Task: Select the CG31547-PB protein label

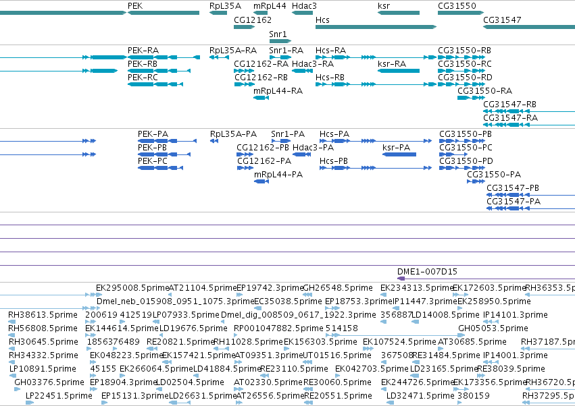Action: (x=513, y=188)
